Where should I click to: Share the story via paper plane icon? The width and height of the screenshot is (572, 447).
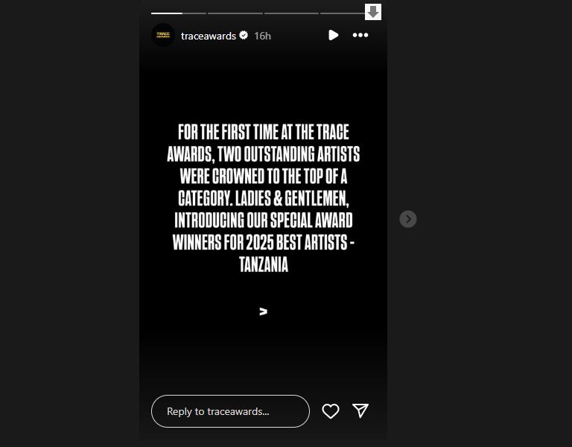(x=360, y=410)
